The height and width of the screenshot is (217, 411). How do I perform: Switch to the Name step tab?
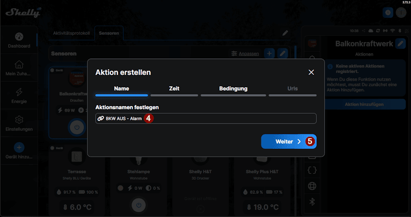pos(121,90)
